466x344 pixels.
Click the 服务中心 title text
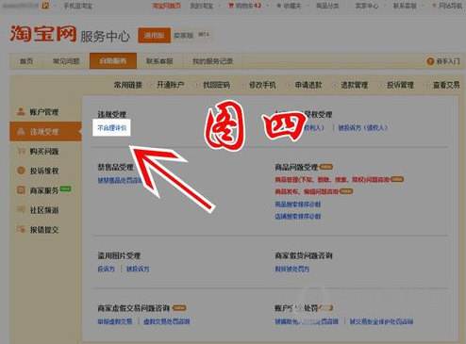[x=105, y=36]
